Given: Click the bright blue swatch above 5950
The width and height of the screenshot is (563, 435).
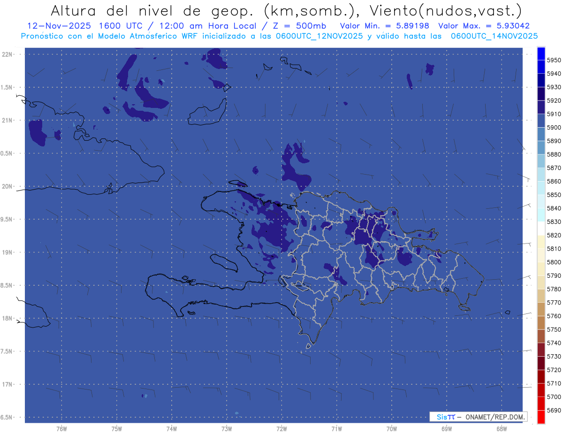Looking at the screenshot, I should point(540,53).
